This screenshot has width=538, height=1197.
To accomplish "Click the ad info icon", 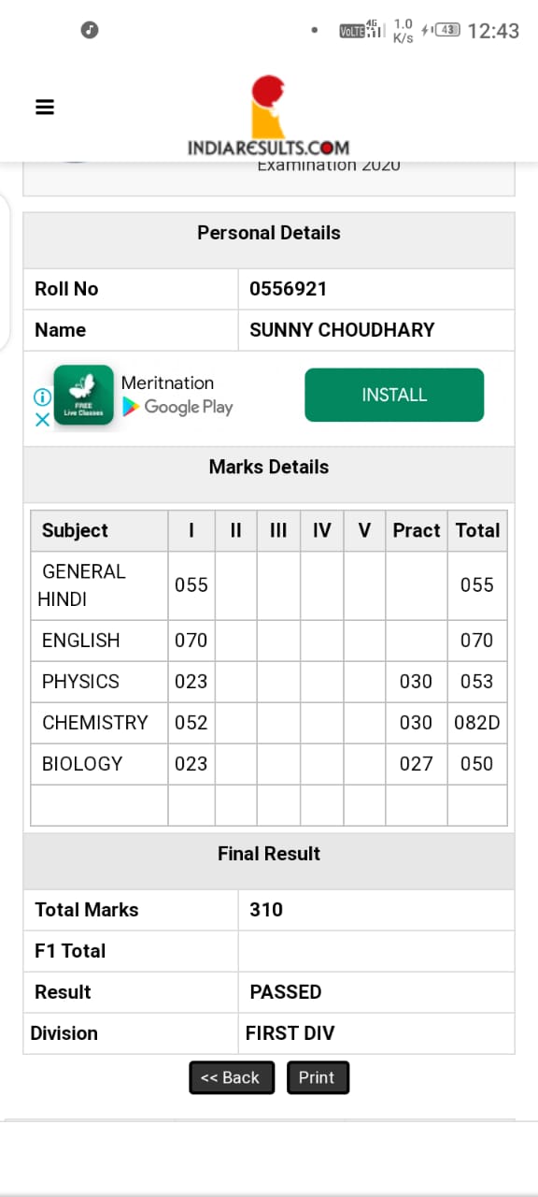I will point(42,397).
